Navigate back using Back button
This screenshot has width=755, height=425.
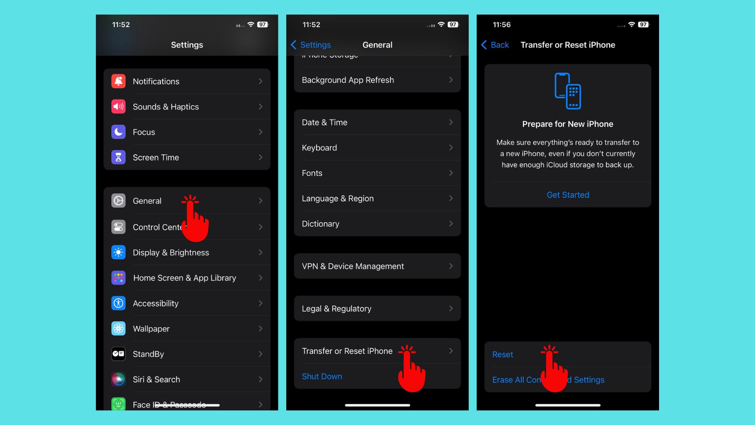[x=495, y=44]
